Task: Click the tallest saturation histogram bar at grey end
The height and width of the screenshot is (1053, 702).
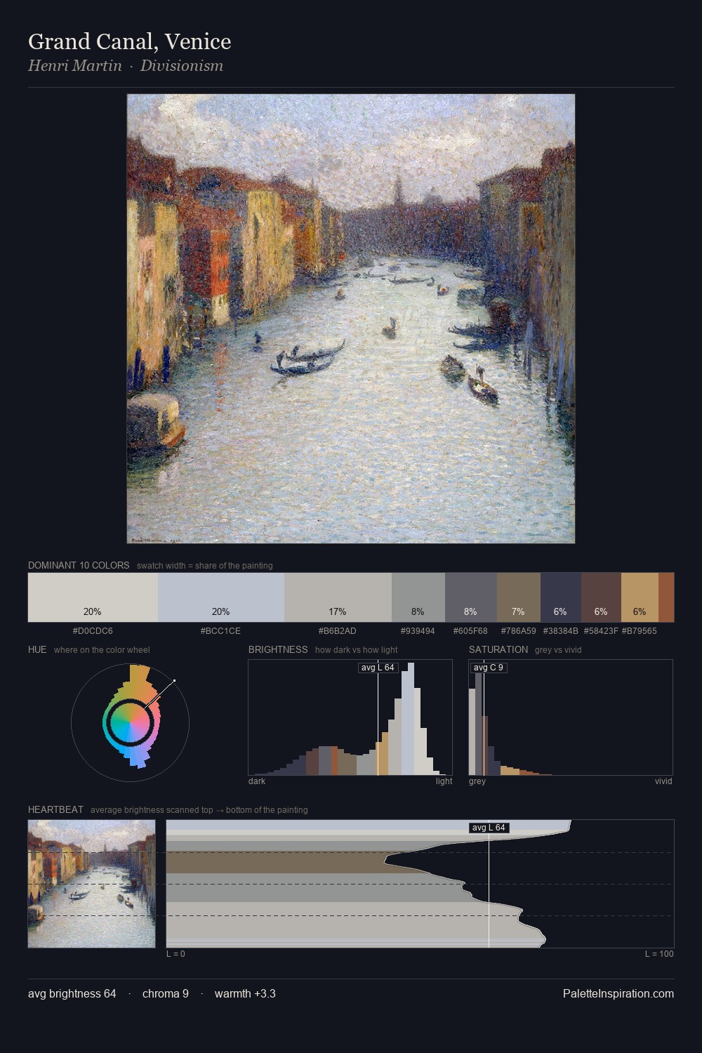Action: tap(479, 719)
